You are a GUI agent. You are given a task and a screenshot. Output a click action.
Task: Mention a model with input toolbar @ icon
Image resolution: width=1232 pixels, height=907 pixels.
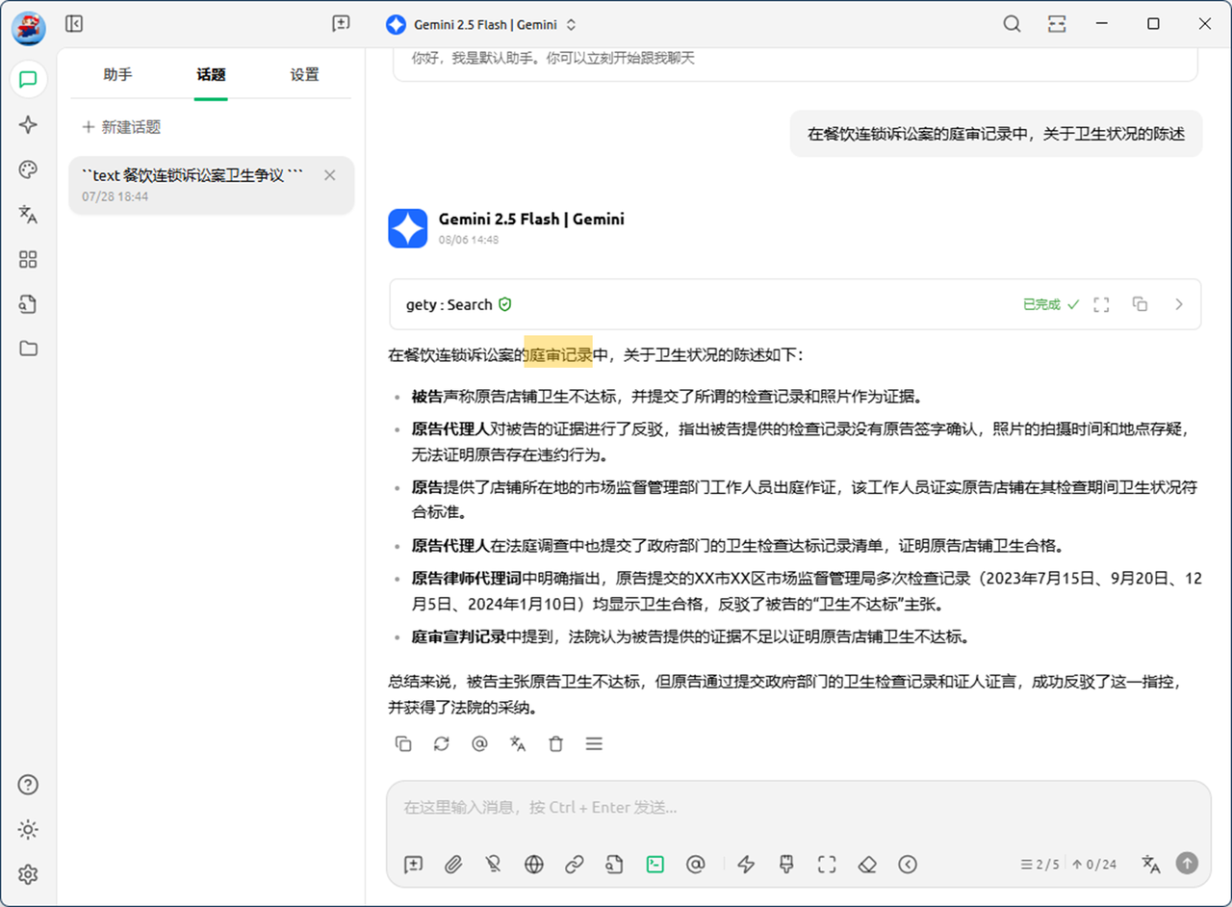[x=696, y=865]
